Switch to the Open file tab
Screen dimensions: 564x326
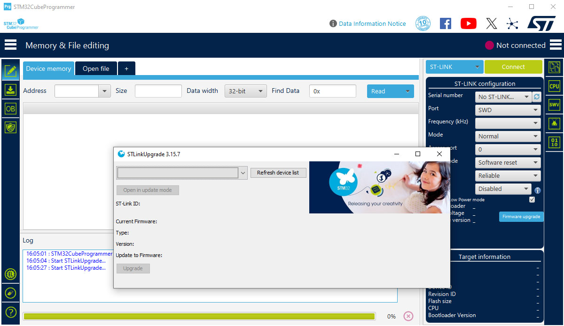pyautogui.click(x=96, y=68)
